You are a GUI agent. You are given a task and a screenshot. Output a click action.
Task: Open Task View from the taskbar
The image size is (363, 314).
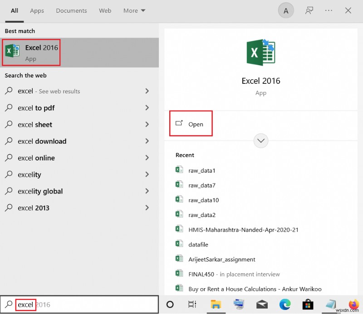click(x=192, y=304)
